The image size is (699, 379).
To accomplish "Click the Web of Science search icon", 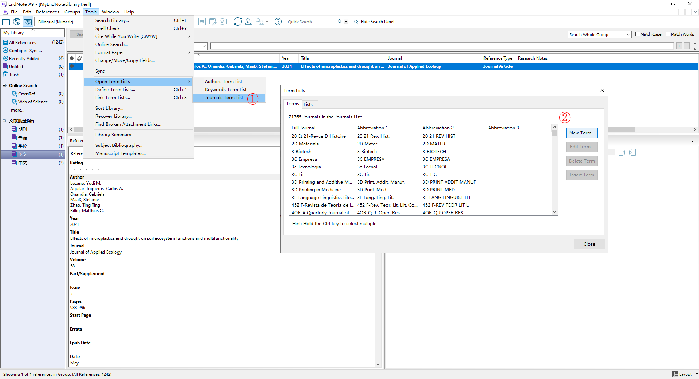I will point(15,102).
